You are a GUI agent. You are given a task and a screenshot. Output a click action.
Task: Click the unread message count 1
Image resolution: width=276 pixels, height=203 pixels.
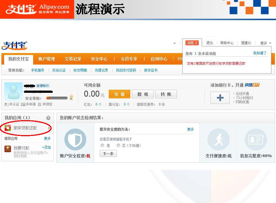point(195,54)
